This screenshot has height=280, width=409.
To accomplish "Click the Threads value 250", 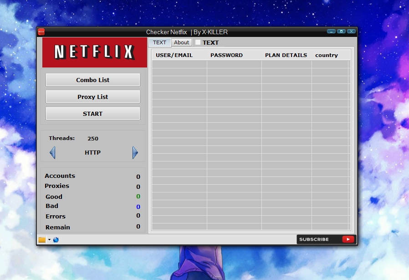I will pyautogui.click(x=93, y=139).
